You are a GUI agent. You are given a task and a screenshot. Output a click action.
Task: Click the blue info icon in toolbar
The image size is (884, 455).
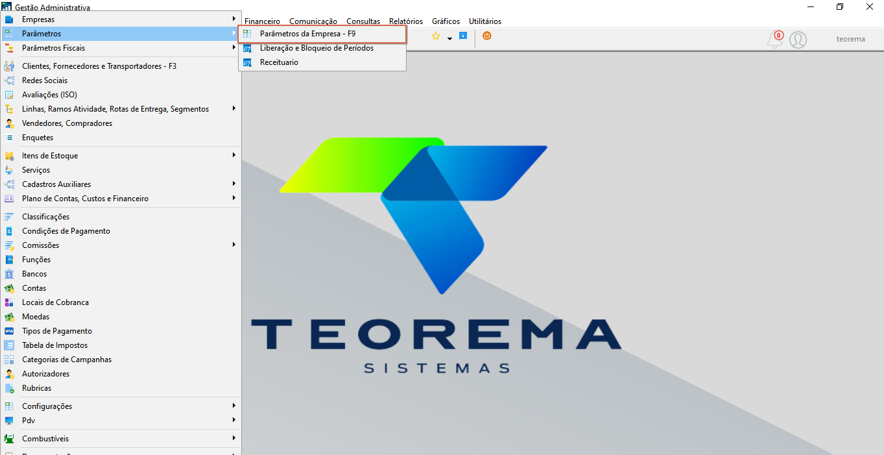point(463,36)
